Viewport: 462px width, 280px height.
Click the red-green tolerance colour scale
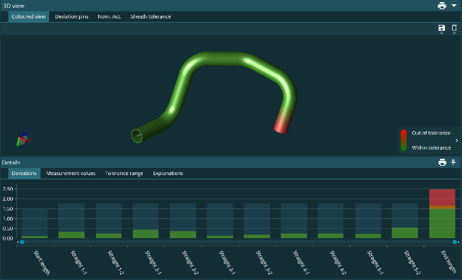coord(404,140)
